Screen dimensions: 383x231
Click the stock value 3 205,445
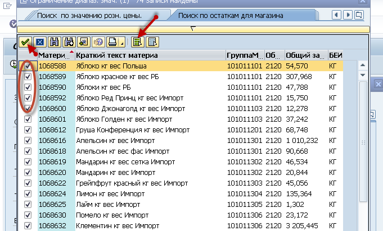coord(302,225)
